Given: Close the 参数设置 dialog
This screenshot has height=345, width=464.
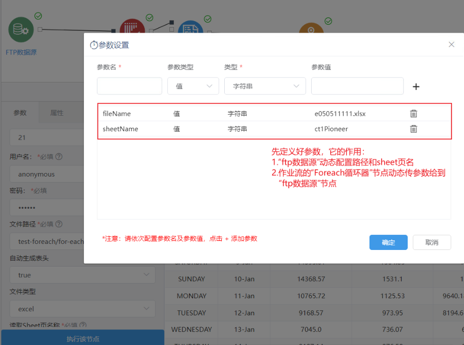Looking at the screenshot, I should 451,44.
